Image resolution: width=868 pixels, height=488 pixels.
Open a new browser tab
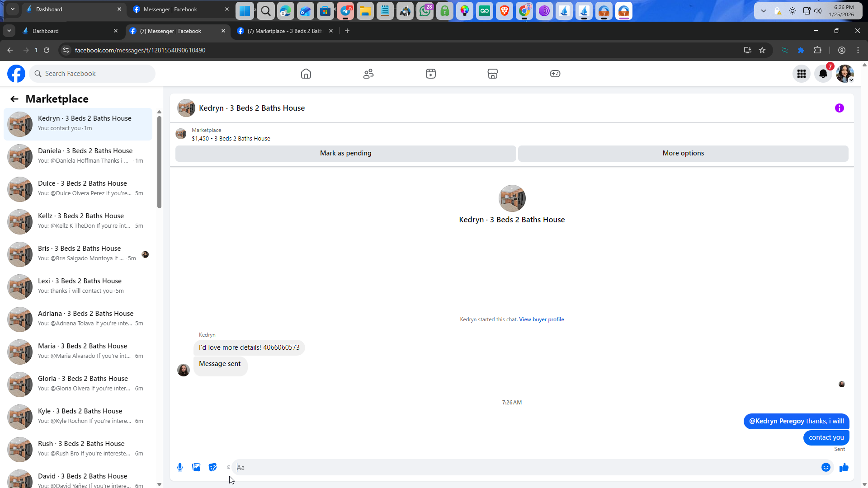(x=347, y=31)
